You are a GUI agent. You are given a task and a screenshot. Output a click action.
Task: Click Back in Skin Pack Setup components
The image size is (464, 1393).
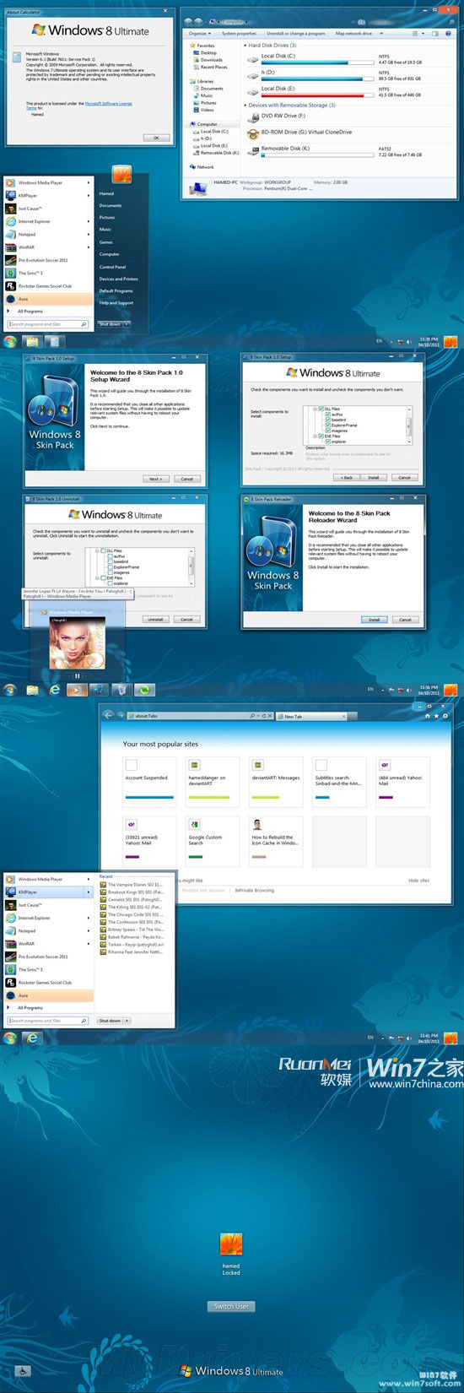[x=345, y=477]
